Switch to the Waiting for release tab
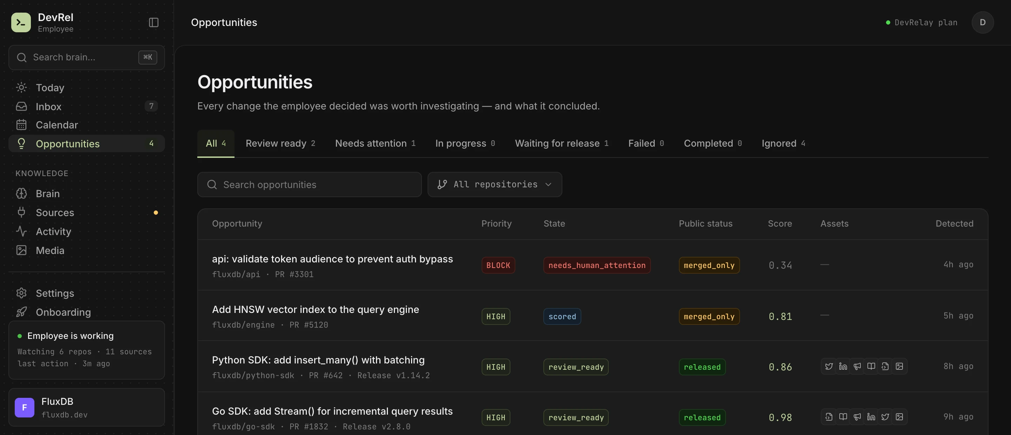The image size is (1011, 435). click(x=562, y=143)
